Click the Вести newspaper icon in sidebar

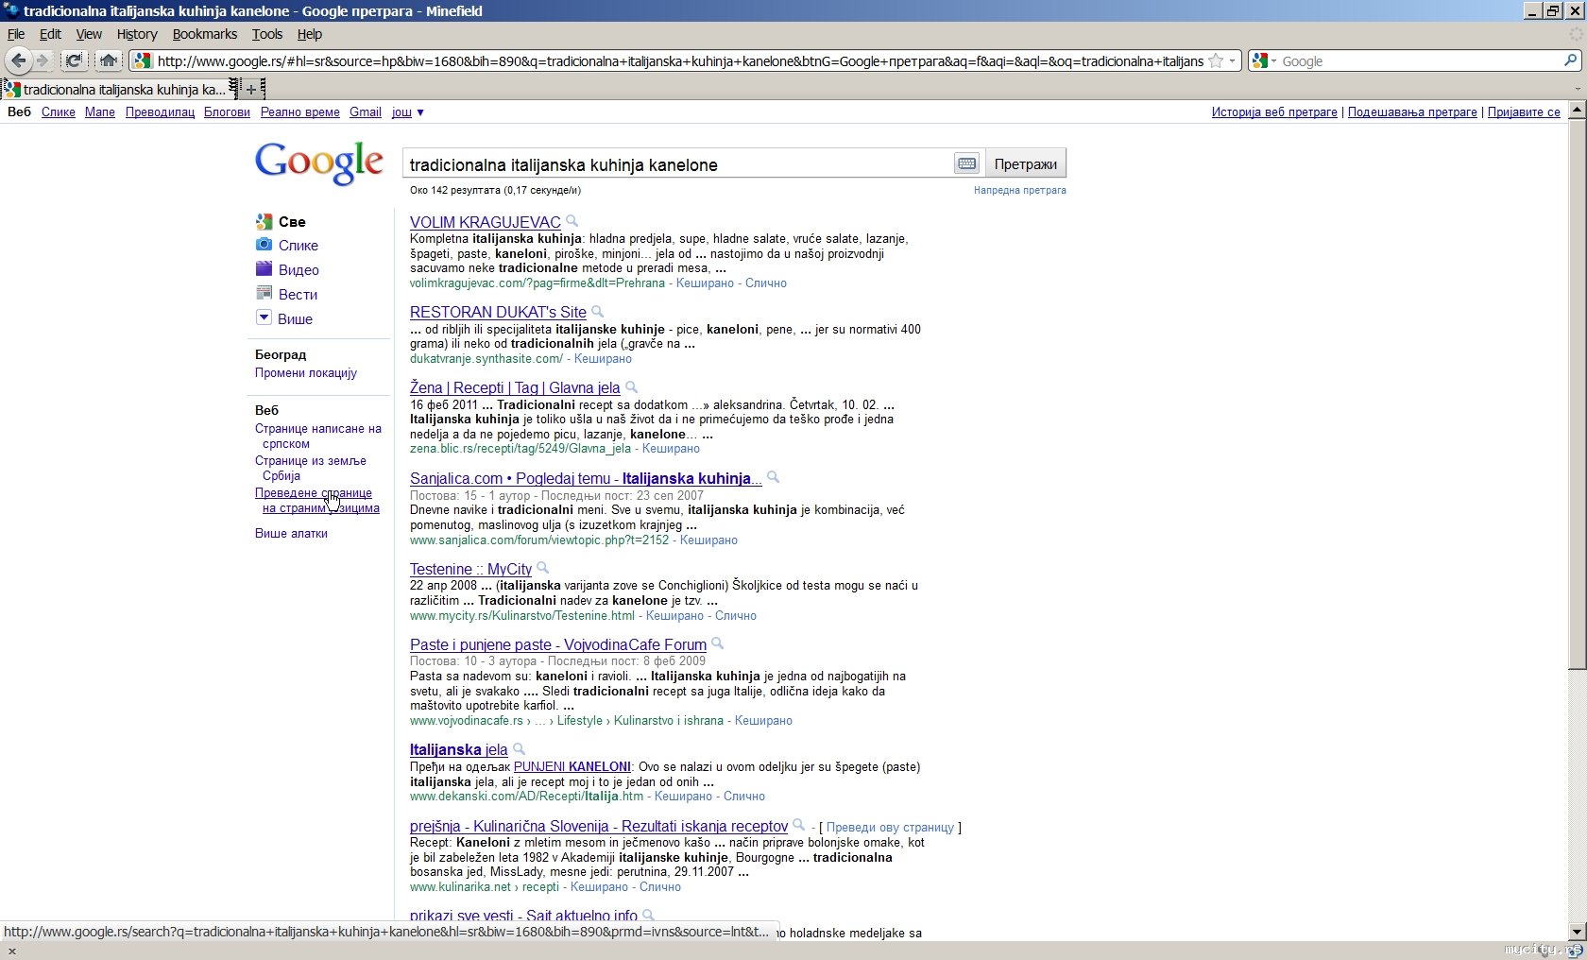[x=264, y=294]
